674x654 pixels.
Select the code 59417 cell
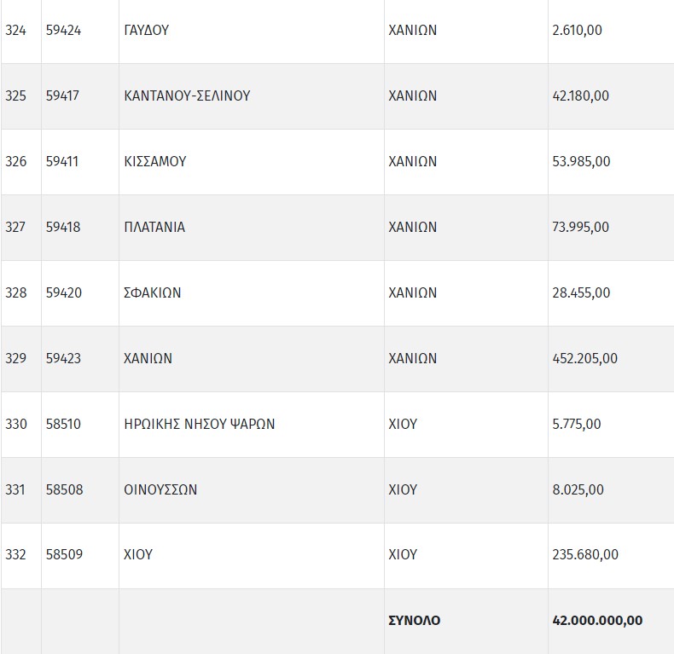tap(62, 96)
